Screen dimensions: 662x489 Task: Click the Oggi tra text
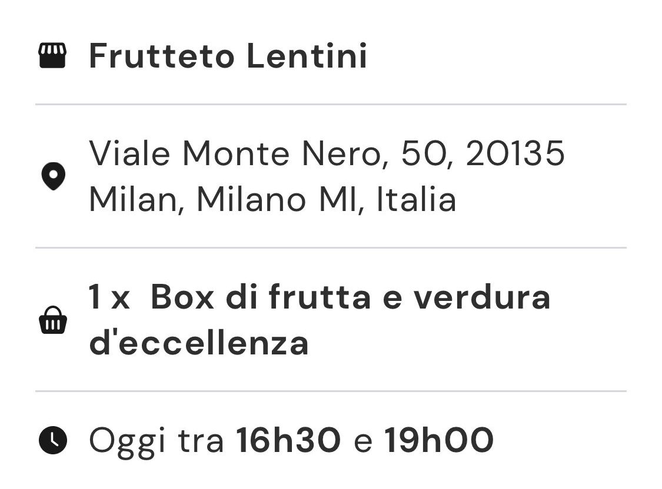pyautogui.click(x=156, y=441)
